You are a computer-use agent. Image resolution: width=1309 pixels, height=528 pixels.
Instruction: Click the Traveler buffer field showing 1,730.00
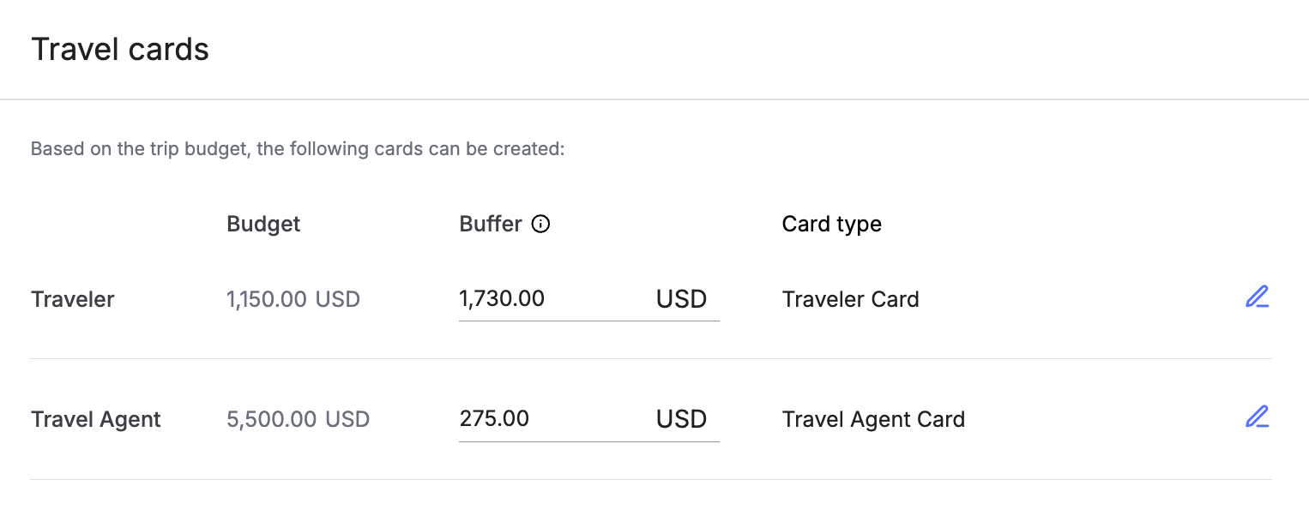pos(588,299)
